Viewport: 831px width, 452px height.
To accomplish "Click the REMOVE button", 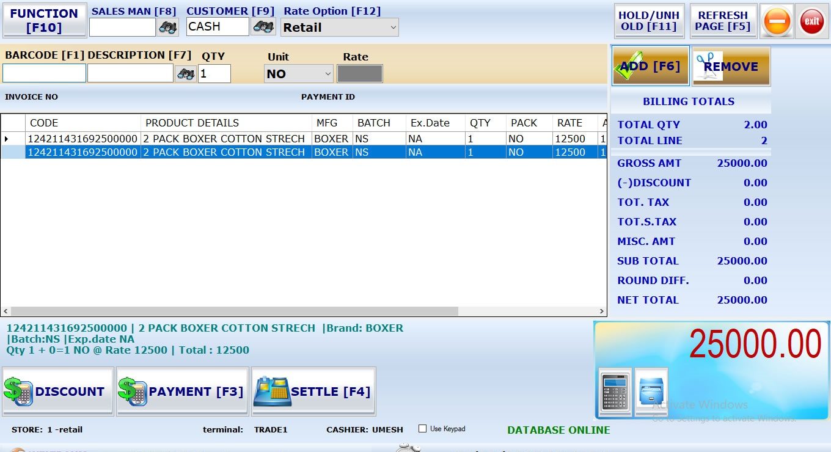I will pyautogui.click(x=731, y=66).
